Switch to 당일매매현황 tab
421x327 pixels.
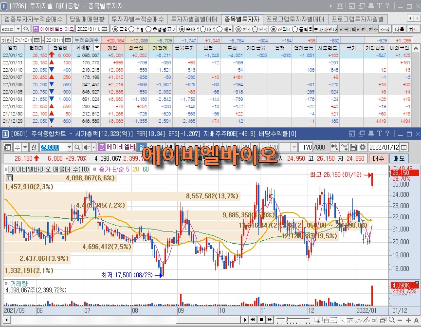87,19
